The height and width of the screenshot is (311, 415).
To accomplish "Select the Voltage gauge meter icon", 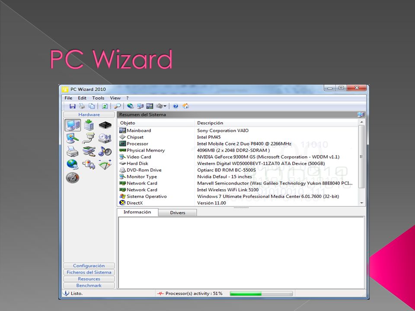I will click(x=105, y=165).
